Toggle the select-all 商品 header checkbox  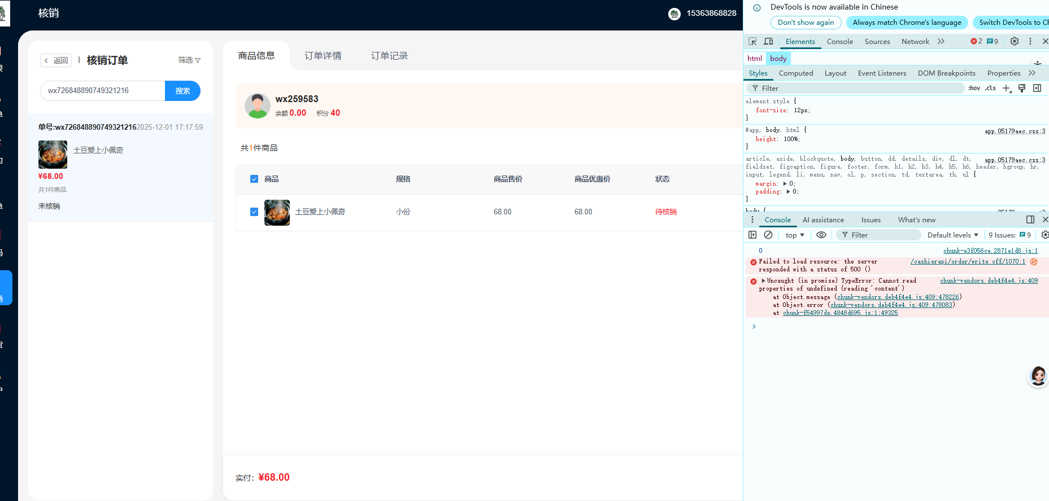[254, 179]
